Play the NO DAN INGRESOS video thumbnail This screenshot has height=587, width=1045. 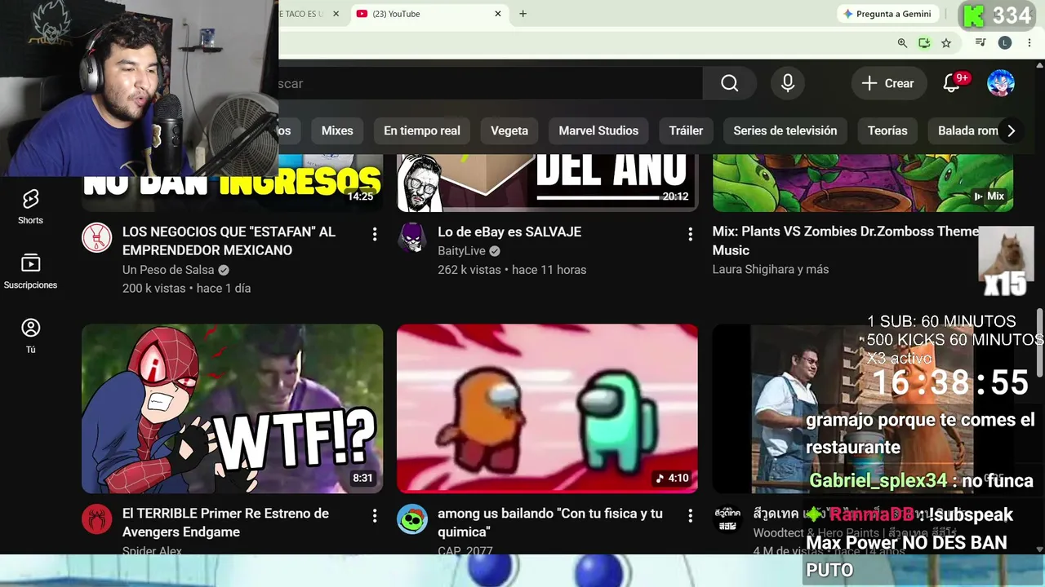coord(232,183)
